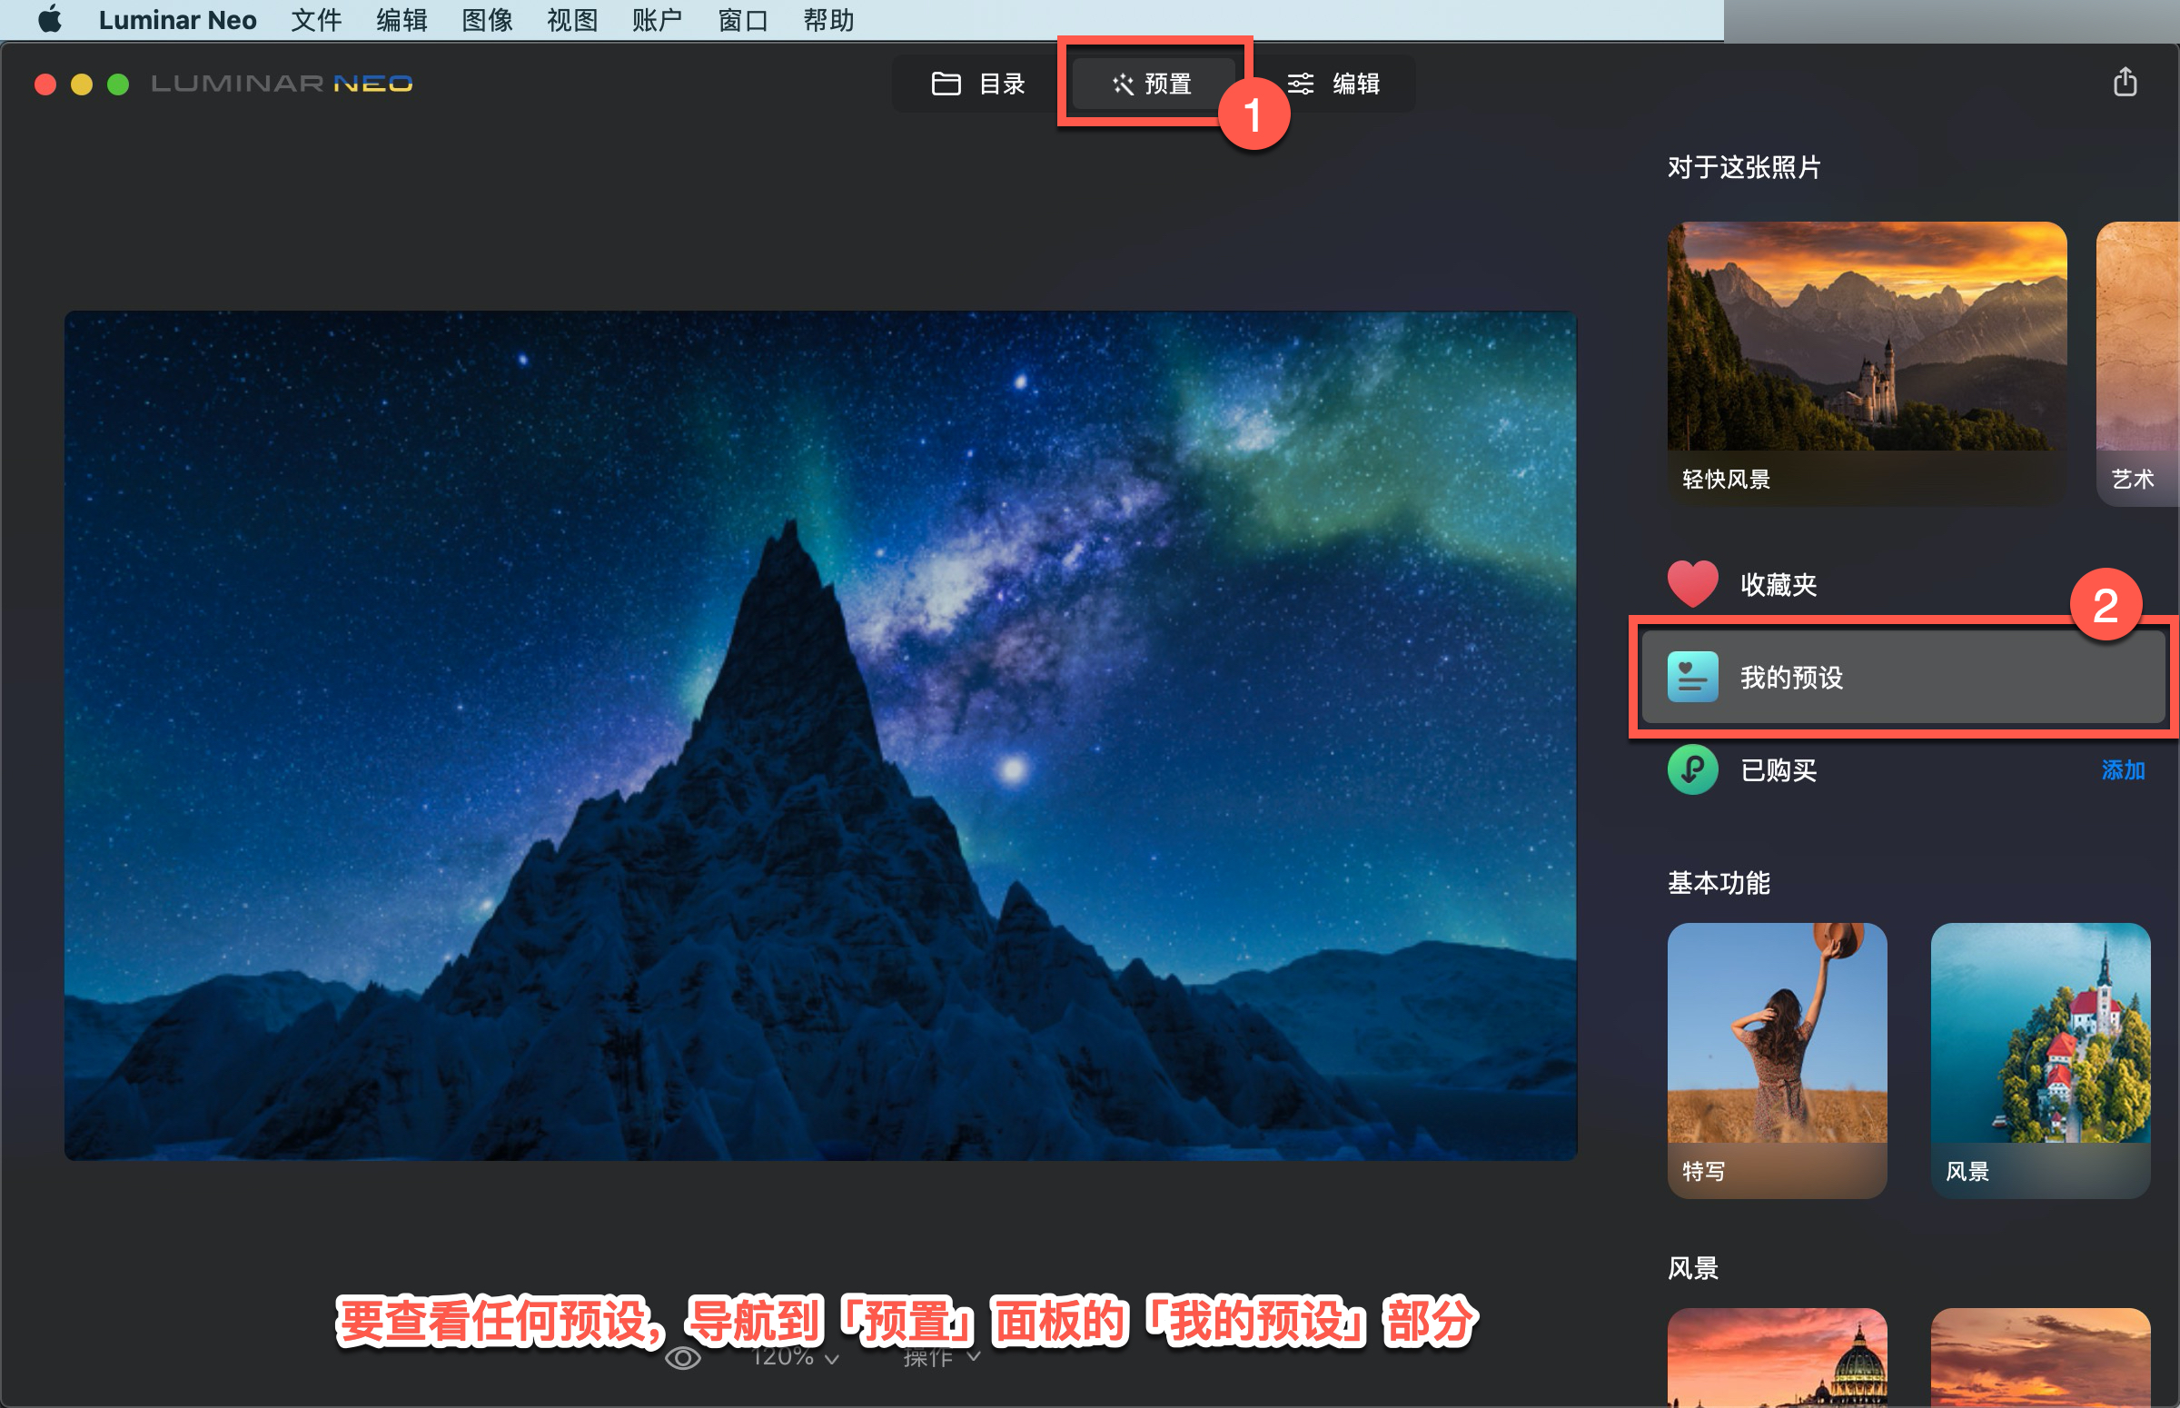Click the green Purchased icon
2180x1408 pixels.
1692,769
